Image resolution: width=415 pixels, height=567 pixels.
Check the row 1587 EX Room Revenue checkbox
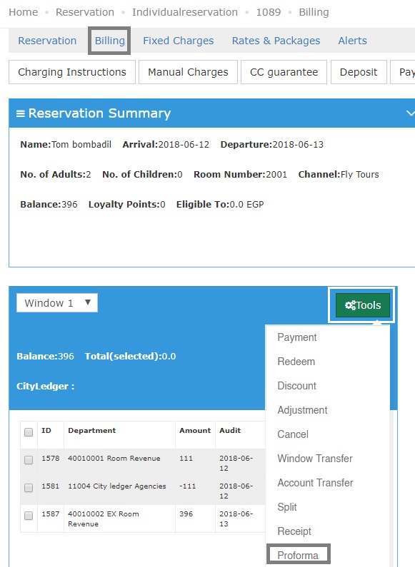[29, 515]
